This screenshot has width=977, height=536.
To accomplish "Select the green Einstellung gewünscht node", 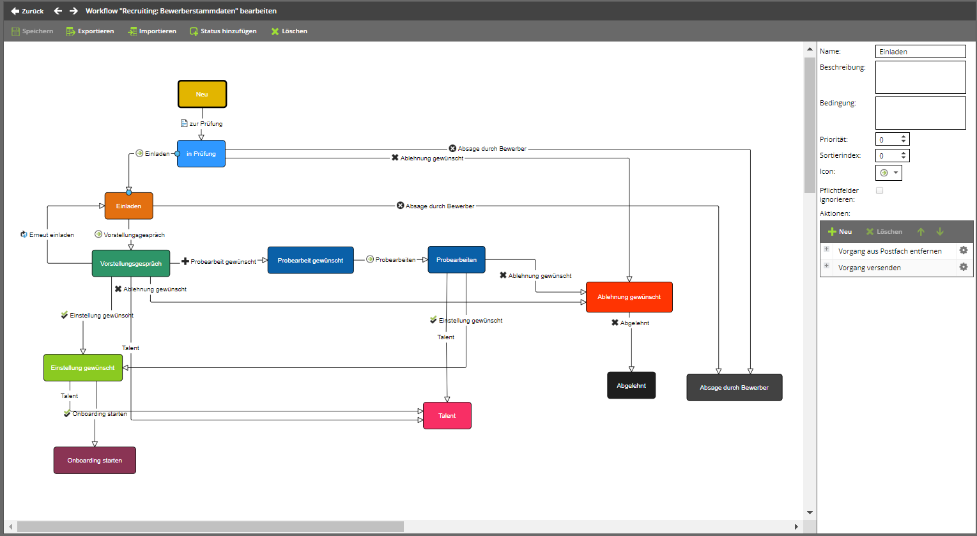I will click(83, 367).
